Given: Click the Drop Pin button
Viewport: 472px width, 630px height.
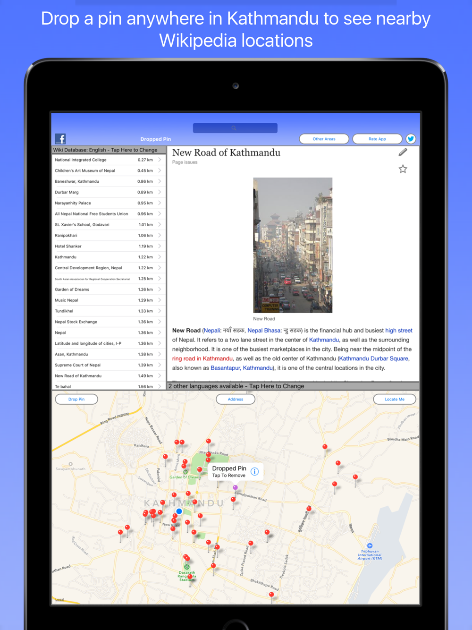Looking at the screenshot, I should [x=76, y=399].
